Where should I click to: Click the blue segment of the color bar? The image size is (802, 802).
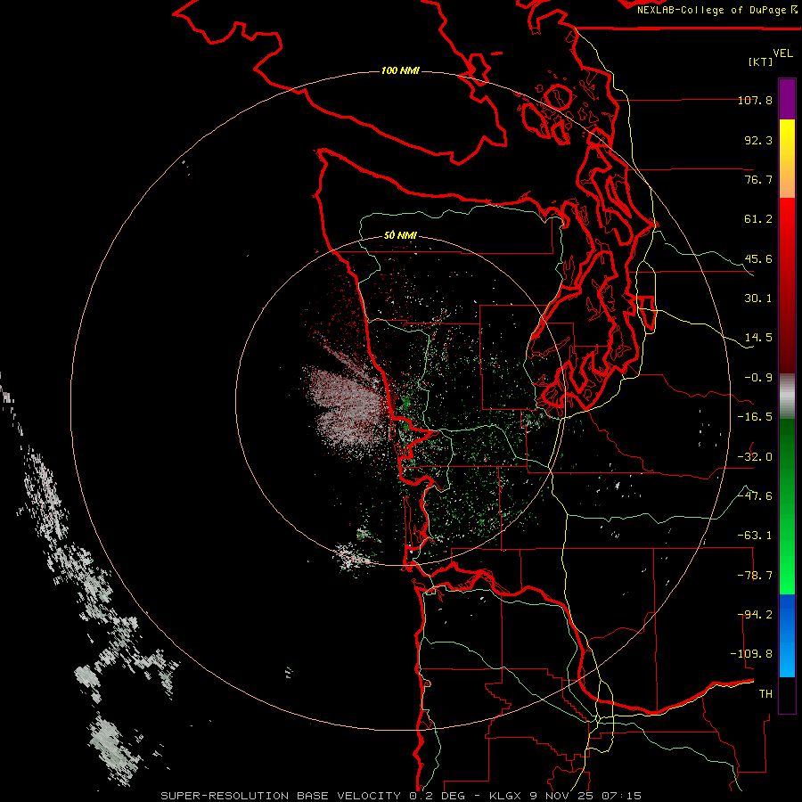pyautogui.click(x=787, y=635)
